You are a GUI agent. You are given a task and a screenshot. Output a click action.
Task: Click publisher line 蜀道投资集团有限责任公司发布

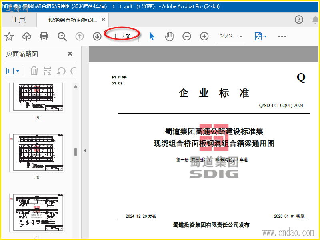tap(211, 225)
